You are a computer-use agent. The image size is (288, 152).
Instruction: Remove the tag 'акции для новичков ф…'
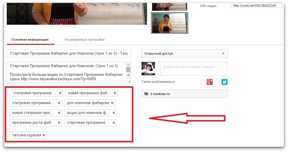pyautogui.click(x=114, y=113)
